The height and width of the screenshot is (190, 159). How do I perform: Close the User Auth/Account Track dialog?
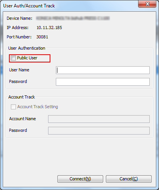[147, 4]
